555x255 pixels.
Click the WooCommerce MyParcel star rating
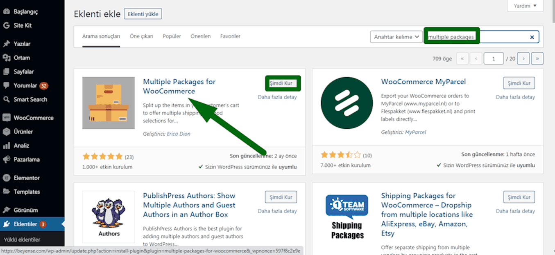pos(341,154)
